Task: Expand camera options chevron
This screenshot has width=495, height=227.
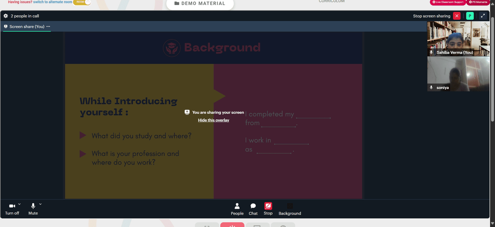Action: coord(19,204)
